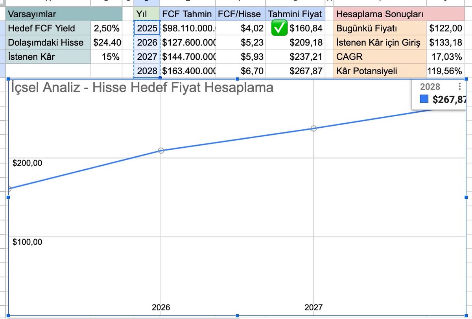Select the $163.400.000 FCF estimate cell
This screenshot has height=319, width=472.
(x=188, y=71)
